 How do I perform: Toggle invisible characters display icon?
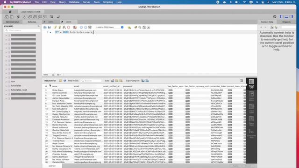point(144,28)
